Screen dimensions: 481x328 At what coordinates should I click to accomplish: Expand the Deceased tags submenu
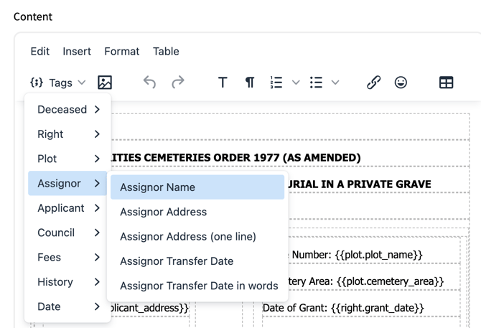click(68, 110)
